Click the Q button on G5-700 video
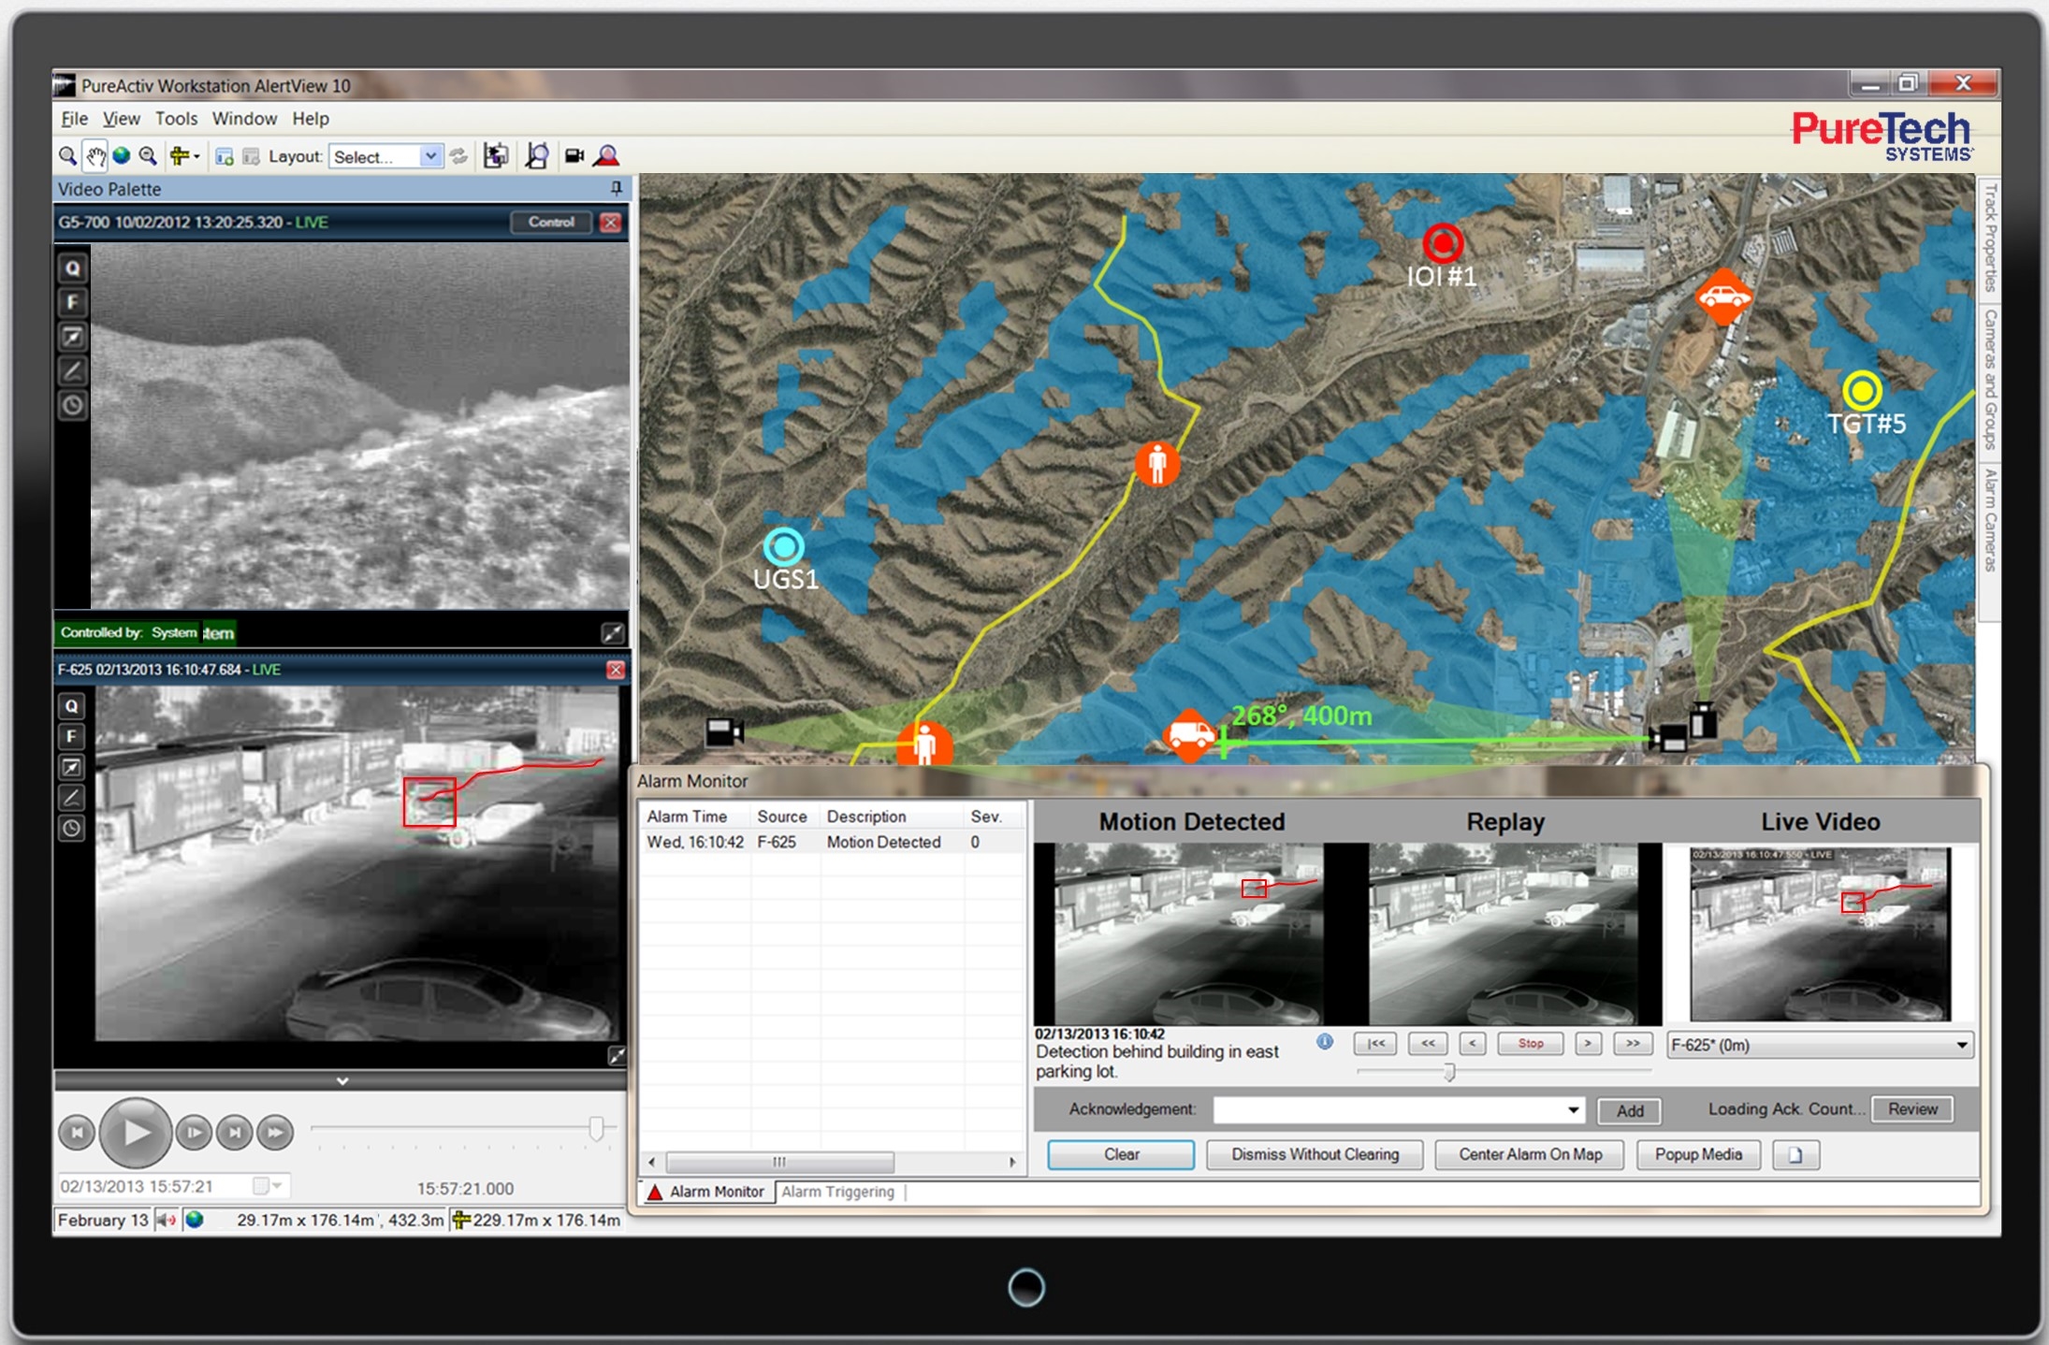This screenshot has width=2049, height=1345. [73, 269]
